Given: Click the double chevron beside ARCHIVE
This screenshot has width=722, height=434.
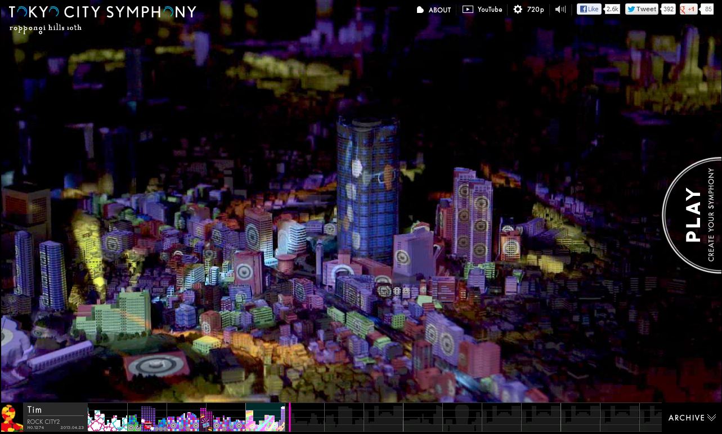Looking at the screenshot, I should coord(712,418).
